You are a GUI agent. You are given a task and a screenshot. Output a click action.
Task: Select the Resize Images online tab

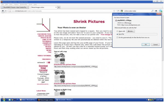(43, 7)
